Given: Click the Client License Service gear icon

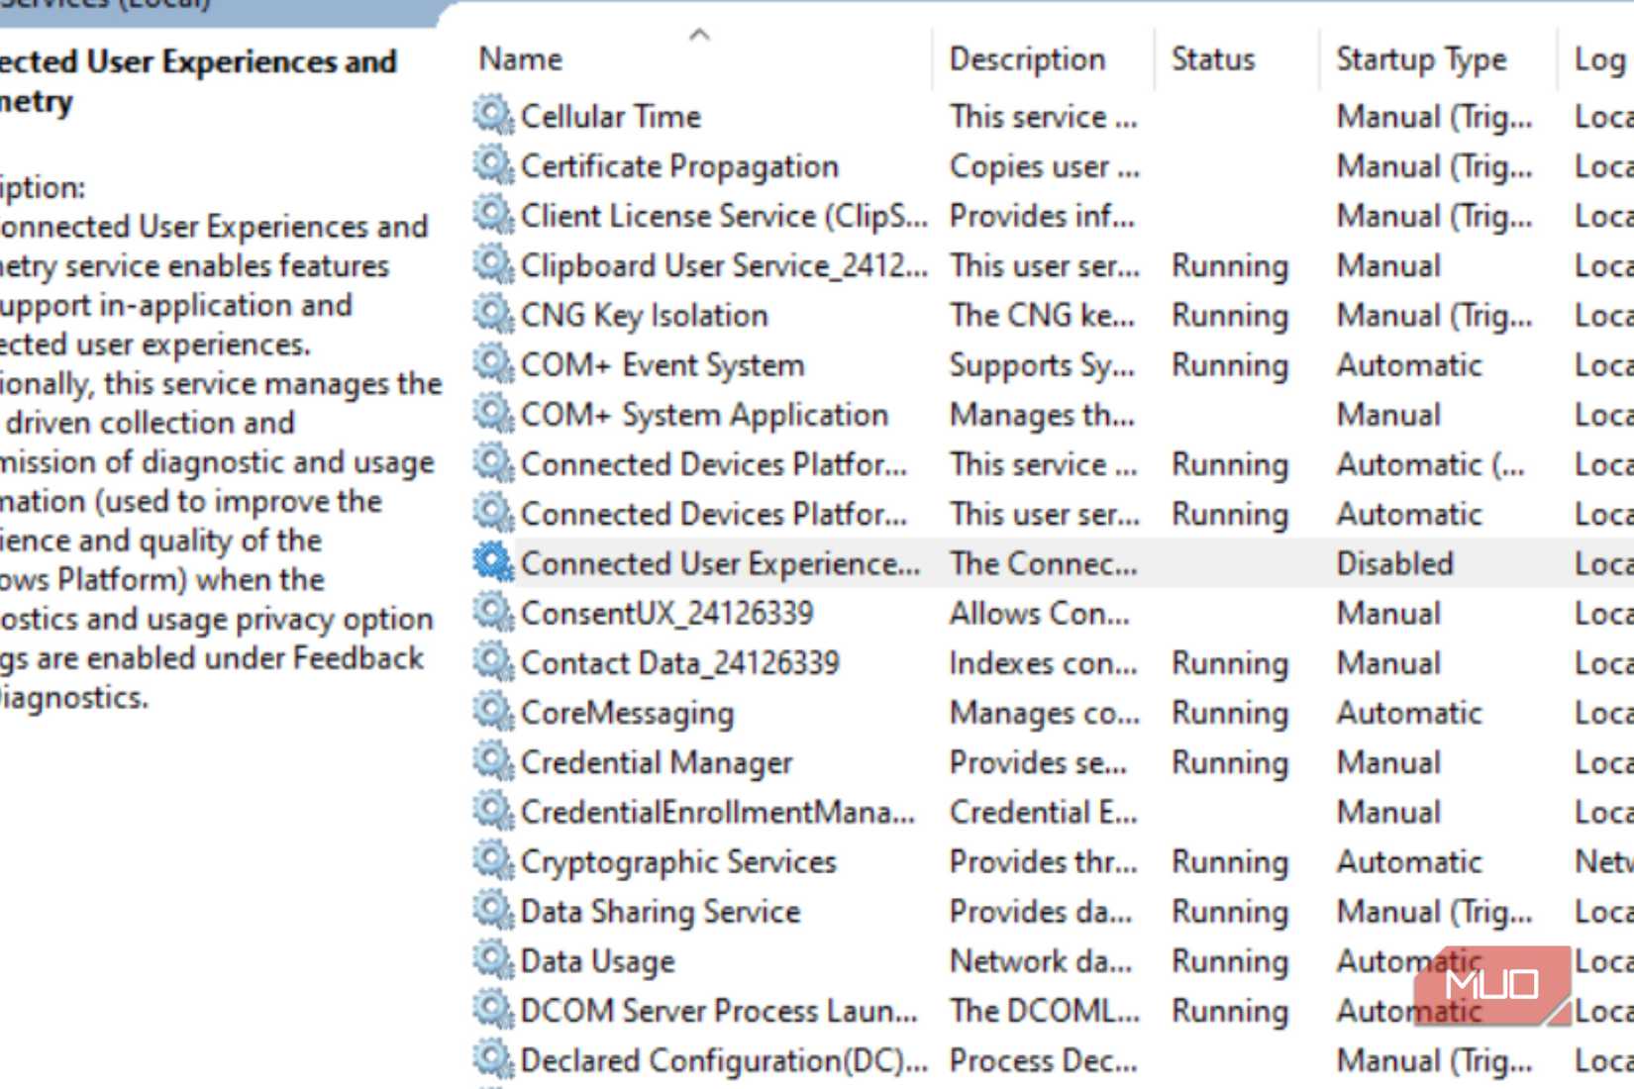Looking at the screenshot, I should click(493, 215).
